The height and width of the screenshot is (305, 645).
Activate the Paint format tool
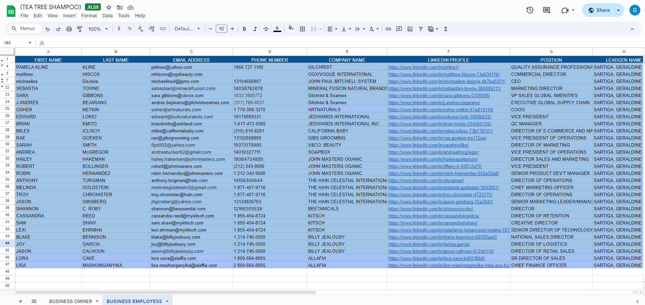pyautogui.click(x=80, y=29)
